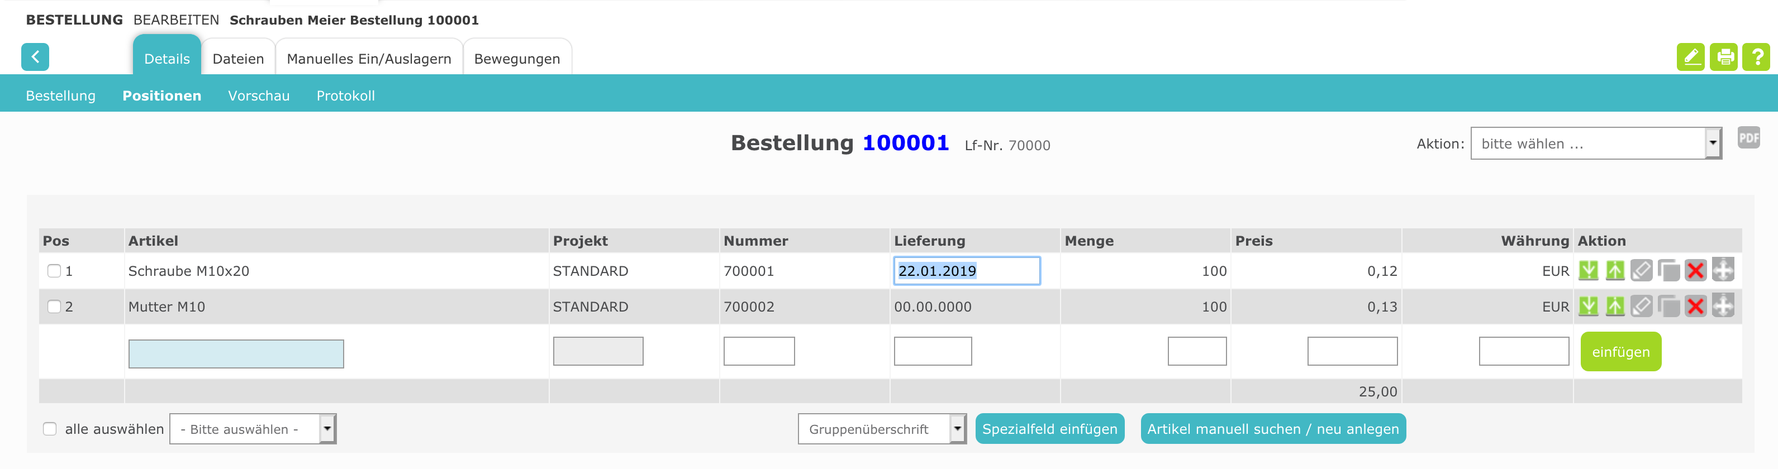Click the gray PDF icon
Screen dimensions: 1778x469
(1748, 138)
